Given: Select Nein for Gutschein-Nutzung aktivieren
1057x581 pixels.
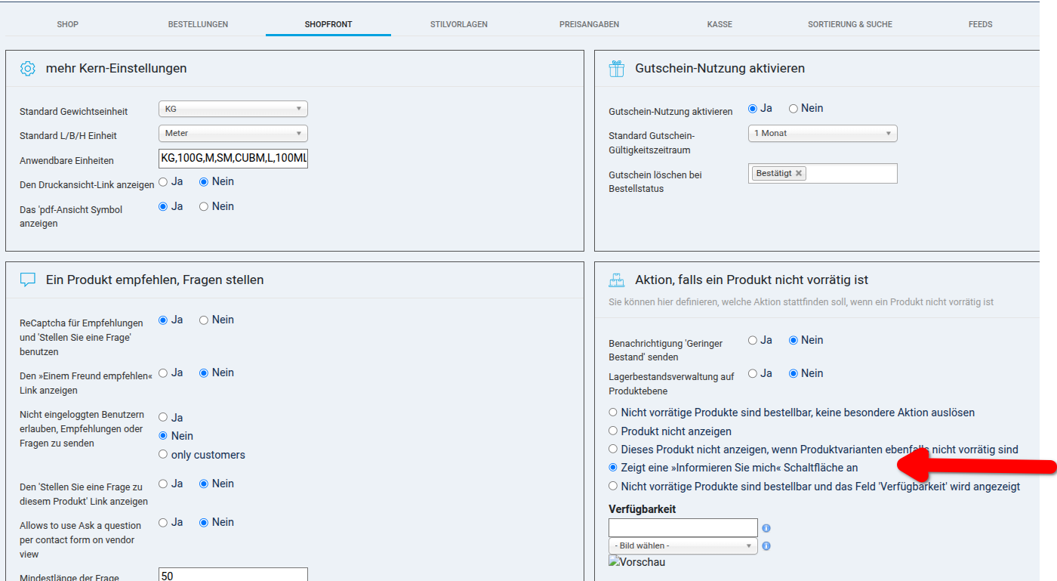Looking at the screenshot, I should (794, 109).
